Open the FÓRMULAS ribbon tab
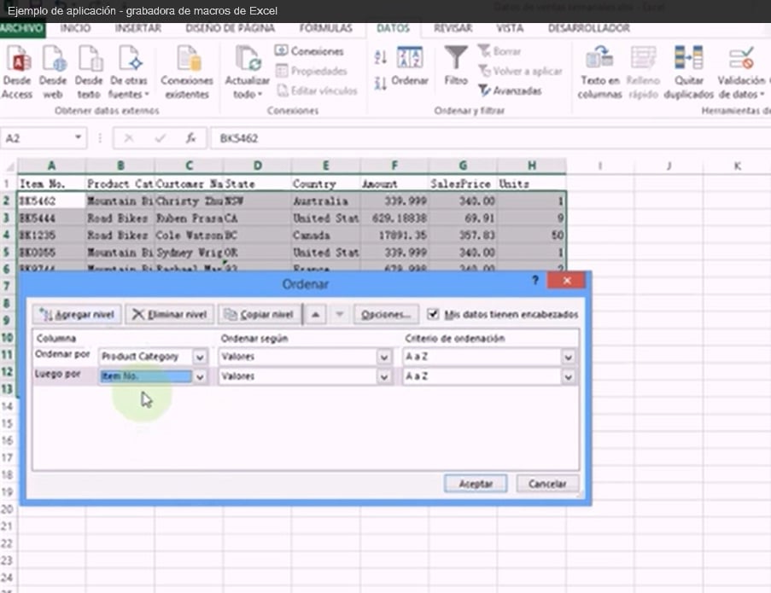 coord(325,28)
